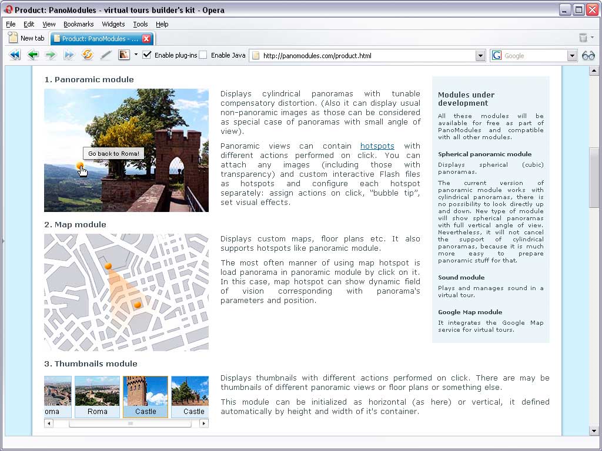Select the Roma city thumbnail
This screenshot has height=451, width=602.
coord(97,396)
